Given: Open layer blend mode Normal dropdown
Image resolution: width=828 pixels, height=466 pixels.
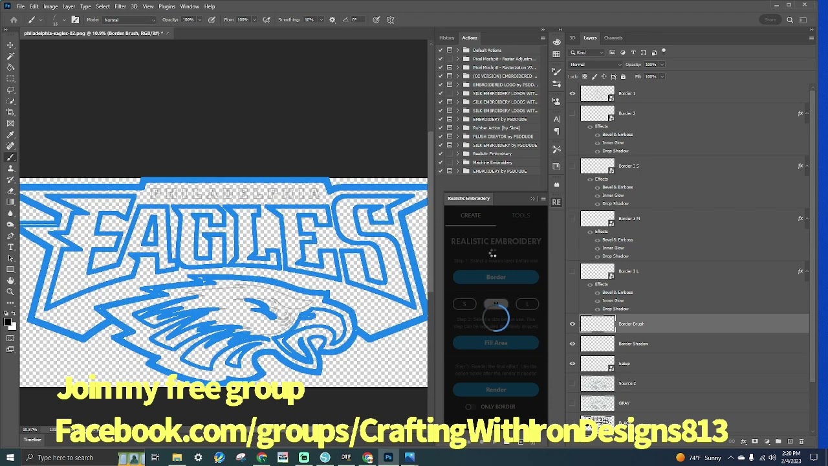Looking at the screenshot, I should [x=595, y=65].
